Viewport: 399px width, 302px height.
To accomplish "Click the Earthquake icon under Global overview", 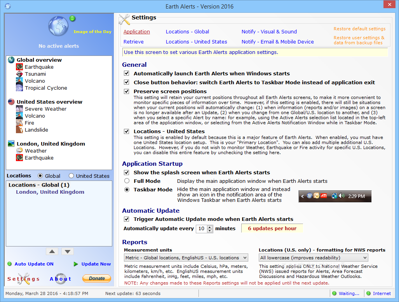I will (x=19, y=67).
